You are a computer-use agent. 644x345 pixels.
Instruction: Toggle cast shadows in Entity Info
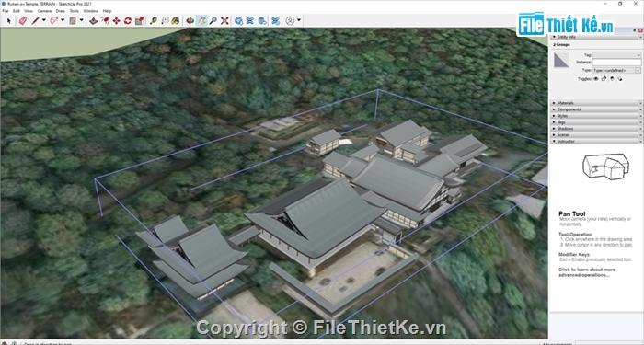tap(620, 79)
